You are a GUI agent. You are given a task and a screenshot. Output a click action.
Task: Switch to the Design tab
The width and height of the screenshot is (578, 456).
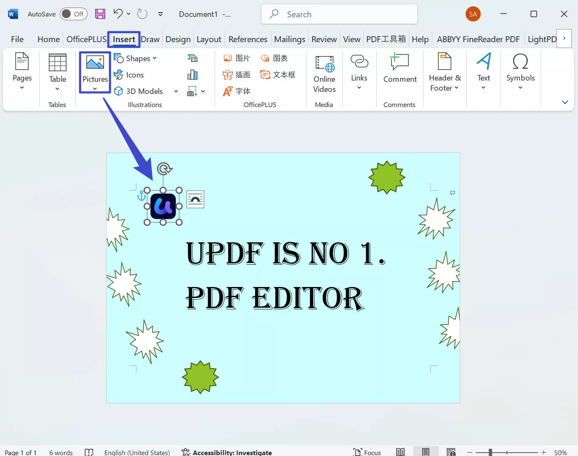[x=178, y=39]
